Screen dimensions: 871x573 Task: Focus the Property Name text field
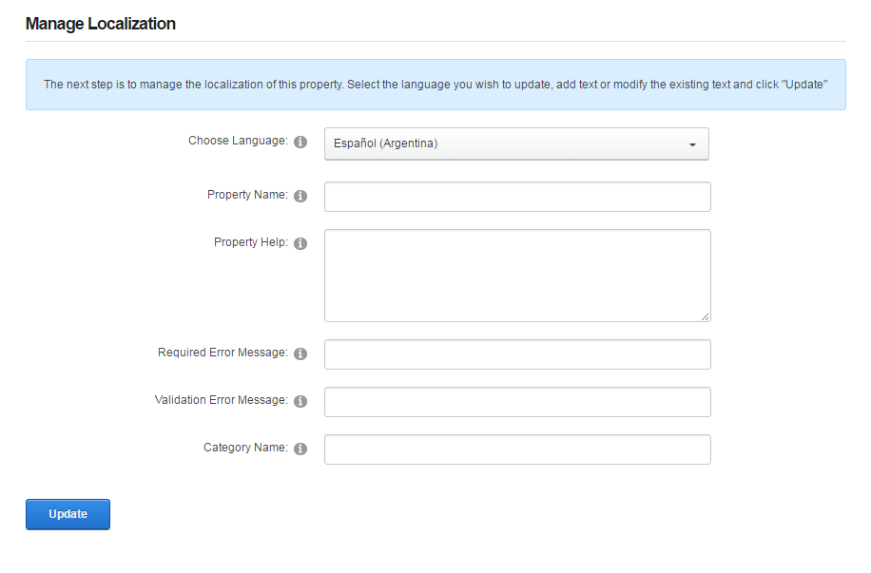coord(517,197)
